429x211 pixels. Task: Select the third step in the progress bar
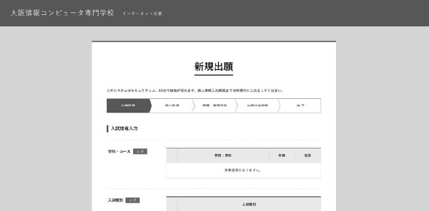(215, 105)
